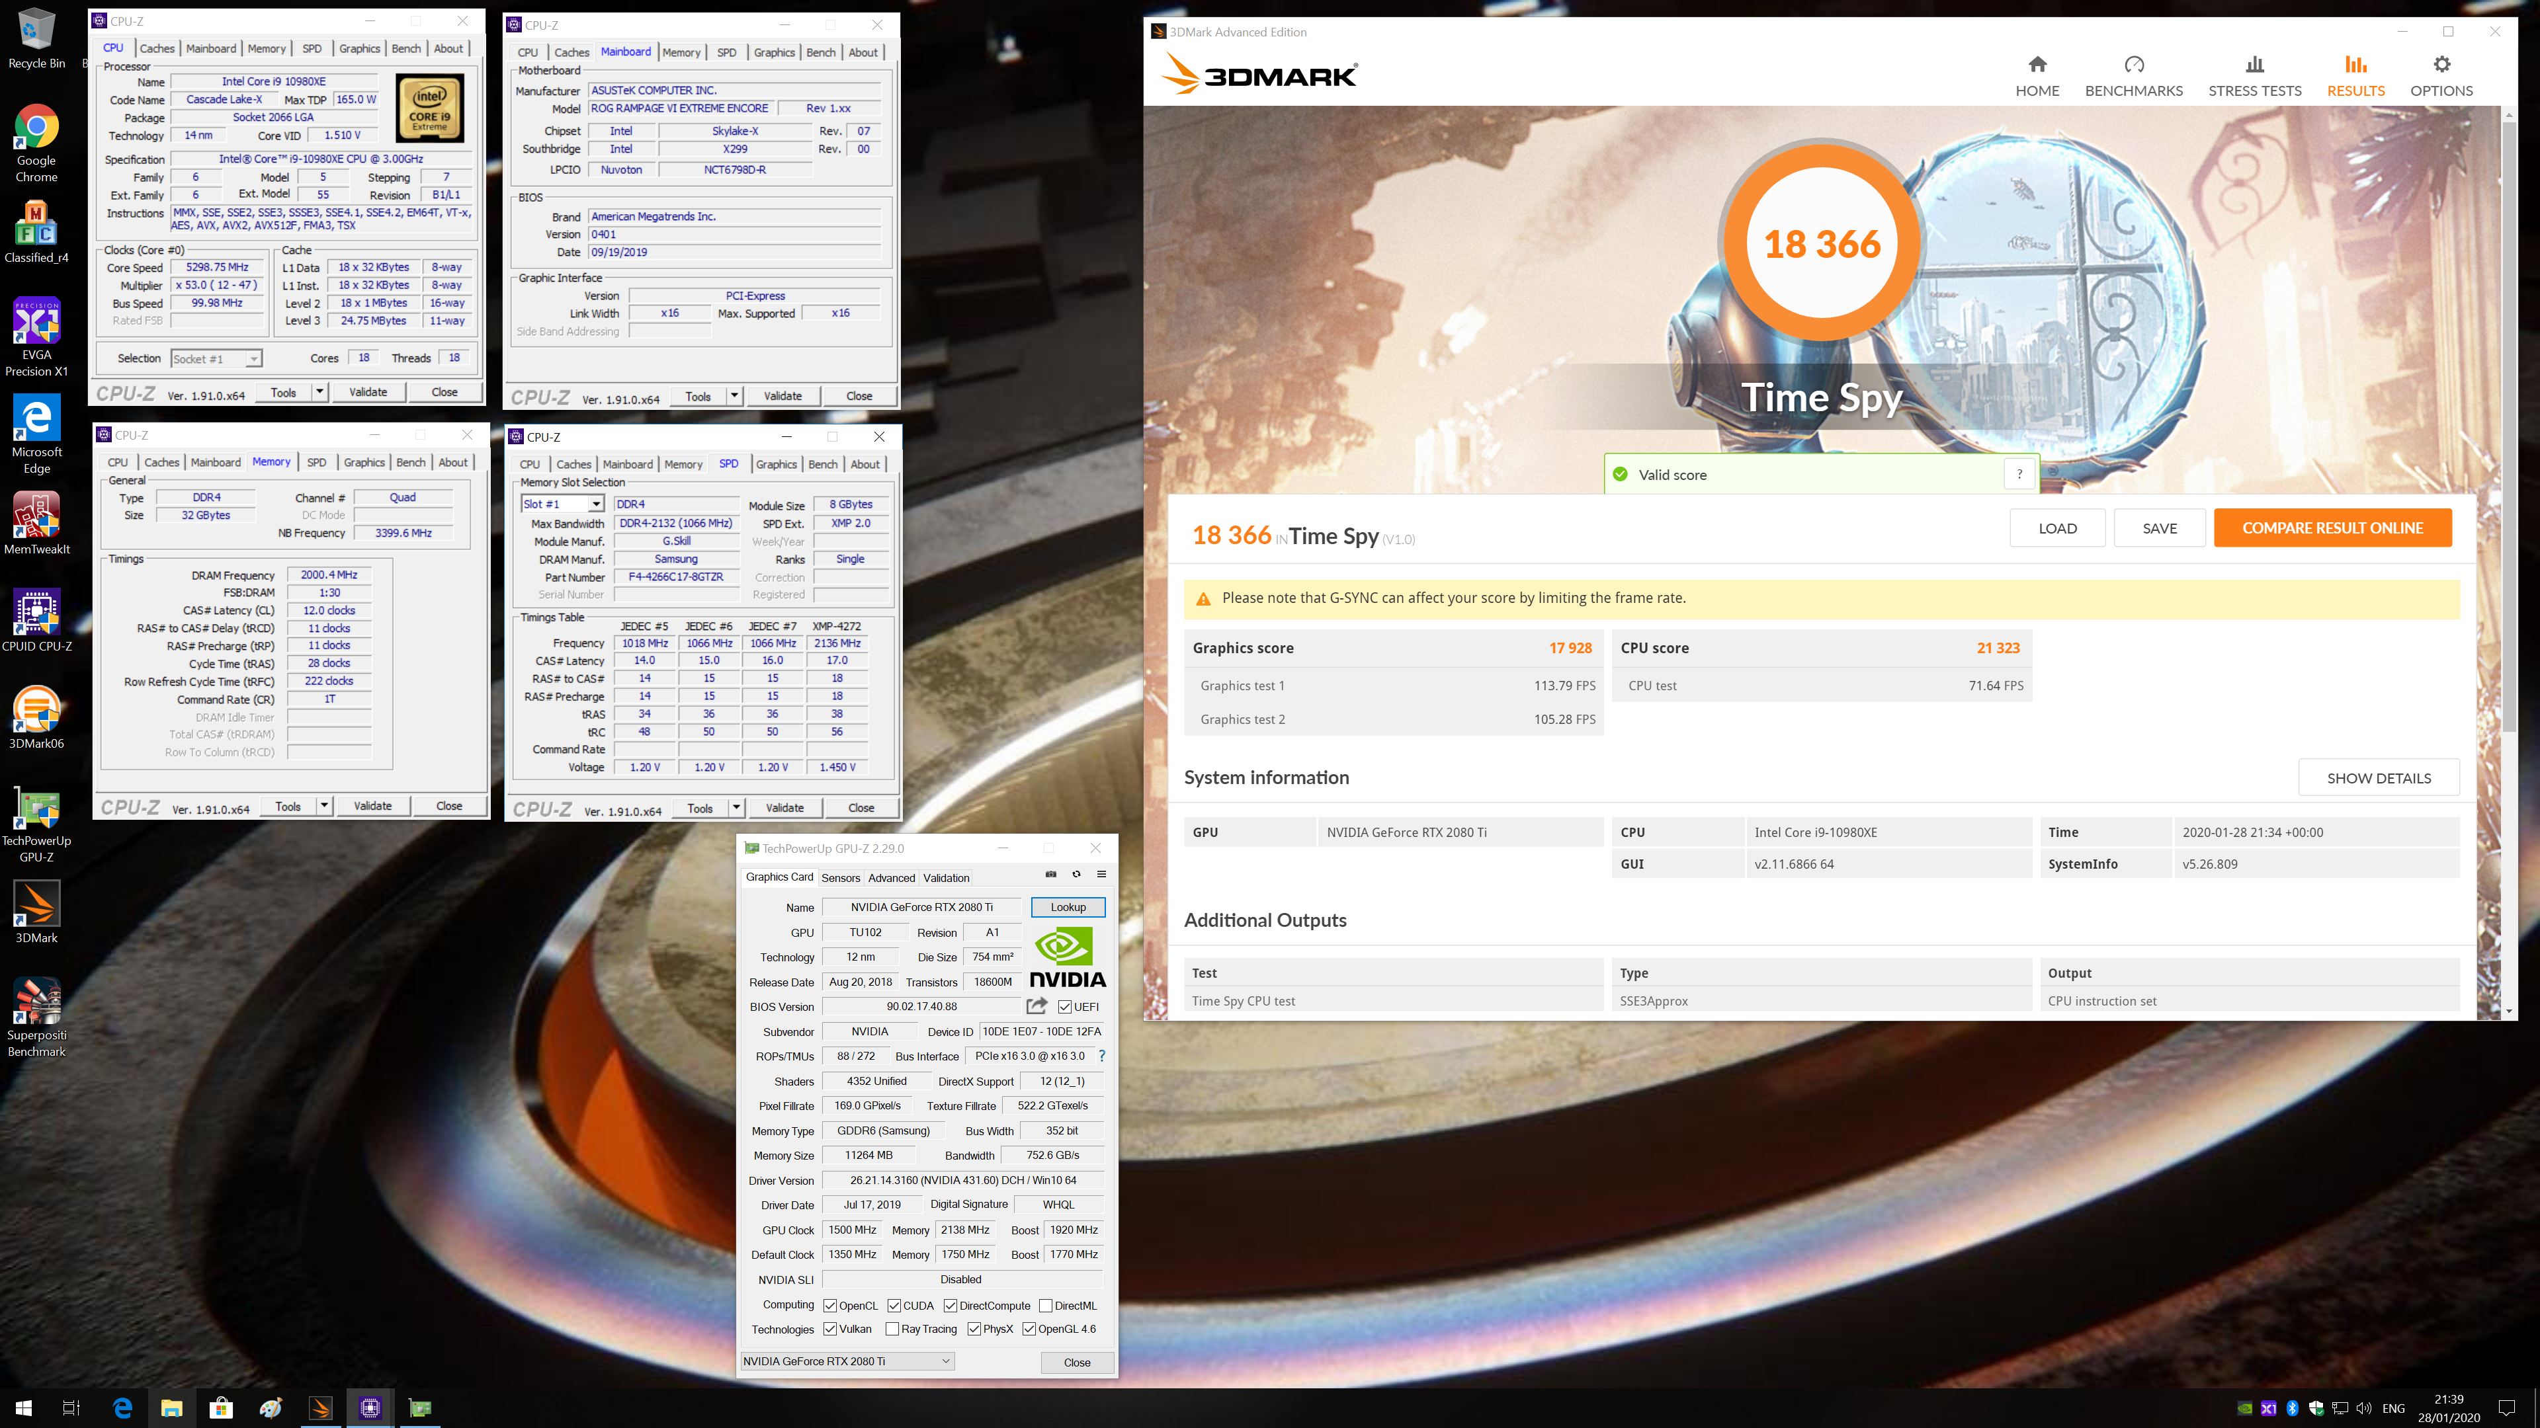Launch EVGA Precision X1 desktop shortcut

point(36,337)
